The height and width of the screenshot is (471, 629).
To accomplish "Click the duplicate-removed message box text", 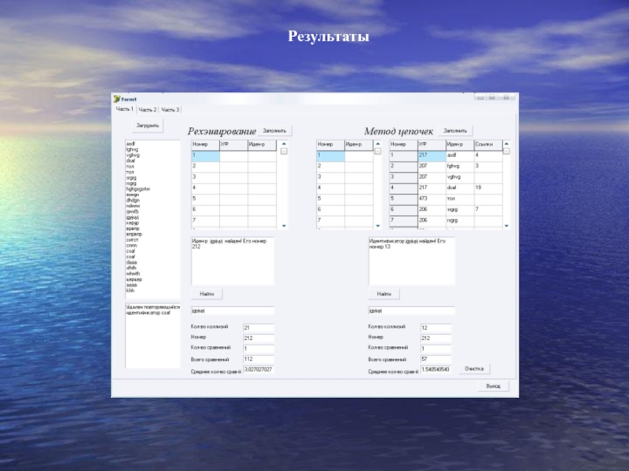I will click(x=153, y=310).
